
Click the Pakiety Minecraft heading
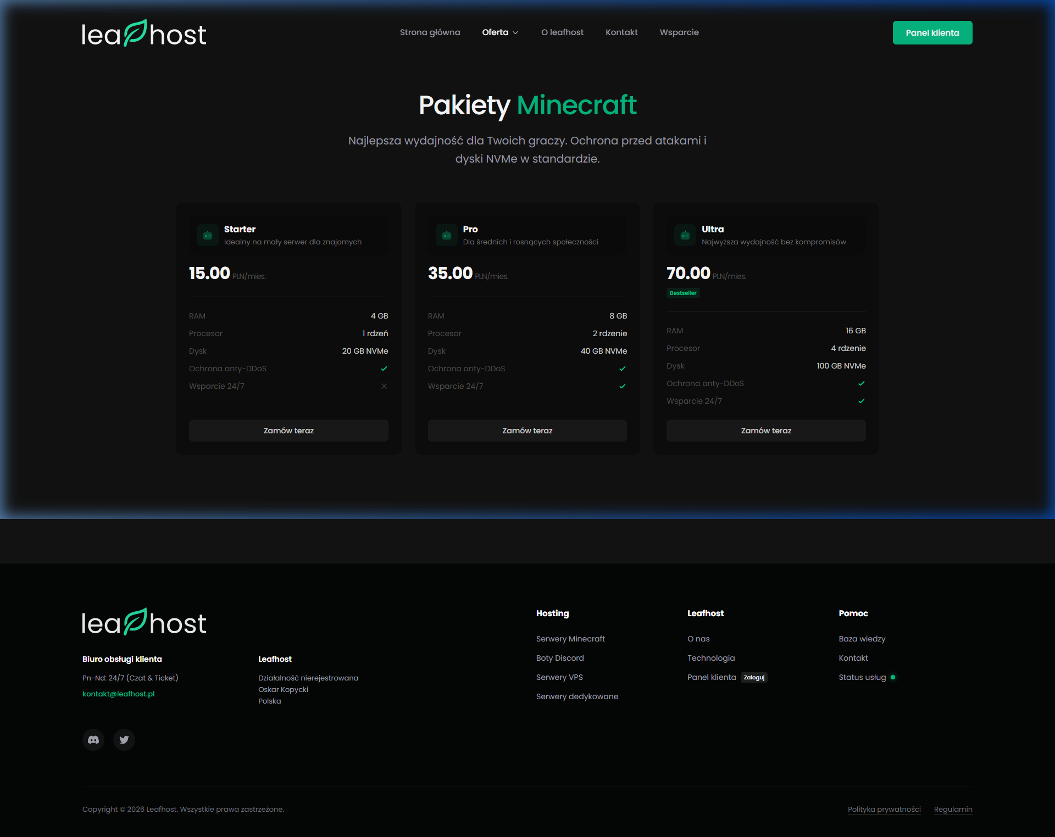527,105
